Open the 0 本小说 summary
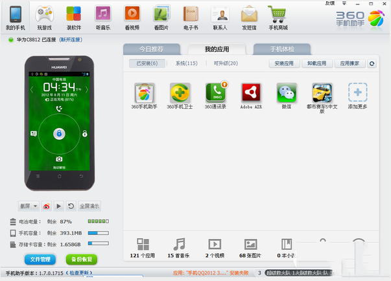Viewport: 391px width, 281px height. point(286,248)
